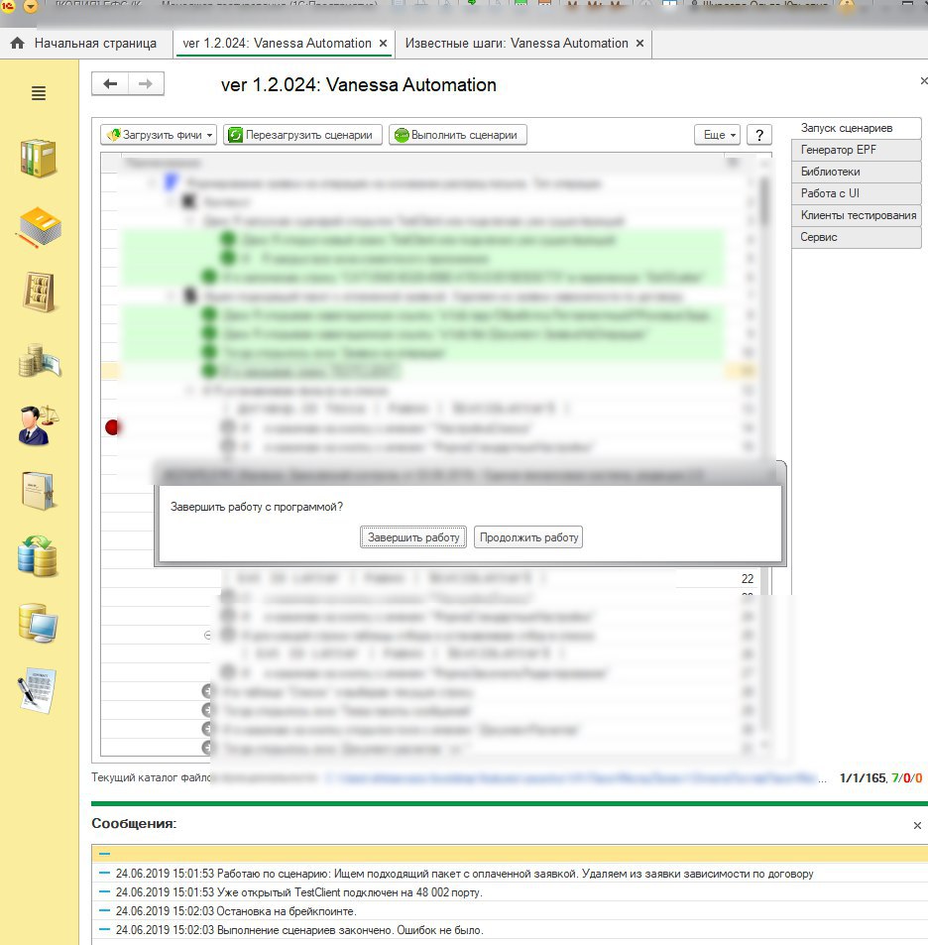Switch to the Начальная страница tab

(85, 44)
